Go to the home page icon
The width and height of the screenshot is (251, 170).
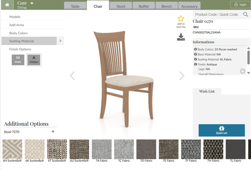pos(7,5)
